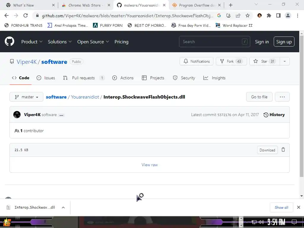Click Notifications bell button

197,61
